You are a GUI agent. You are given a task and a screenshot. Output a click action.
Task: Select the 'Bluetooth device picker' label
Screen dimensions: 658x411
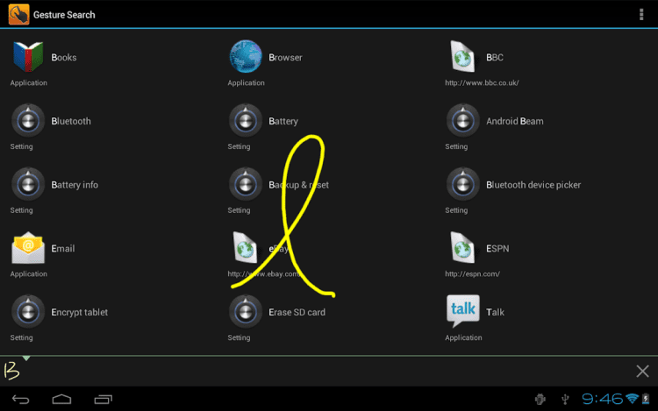click(x=533, y=185)
